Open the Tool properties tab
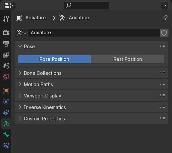 [6, 19]
